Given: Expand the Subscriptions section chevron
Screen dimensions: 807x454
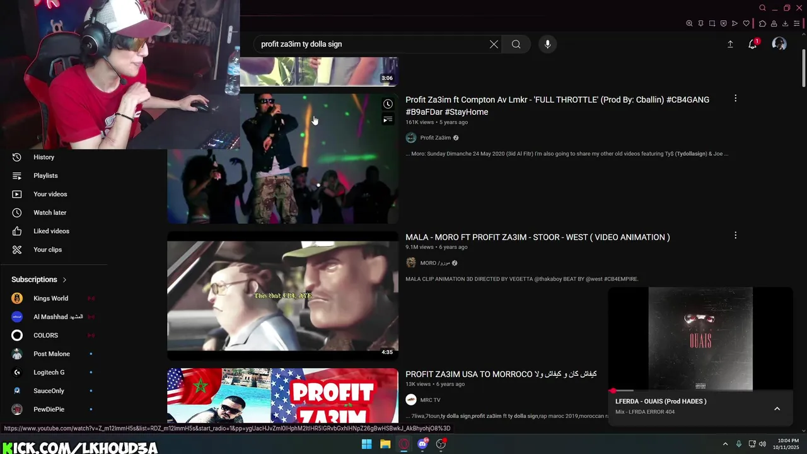Looking at the screenshot, I should pyautogui.click(x=64, y=279).
